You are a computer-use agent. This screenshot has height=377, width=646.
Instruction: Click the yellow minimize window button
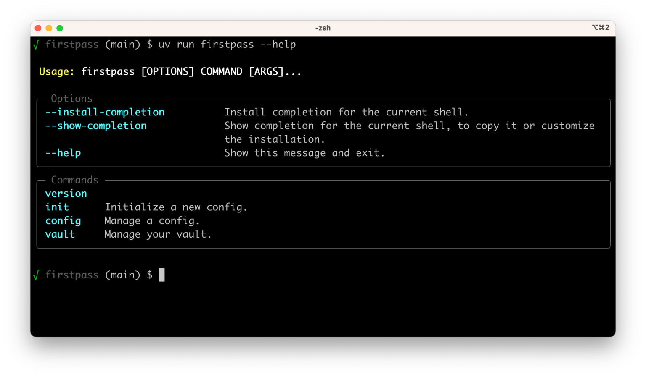point(49,28)
